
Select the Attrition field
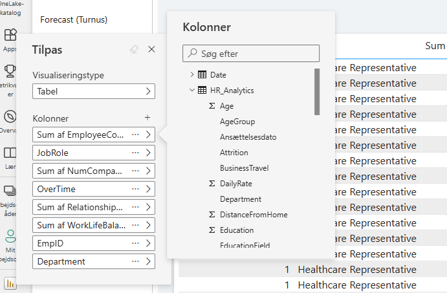click(x=234, y=153)
